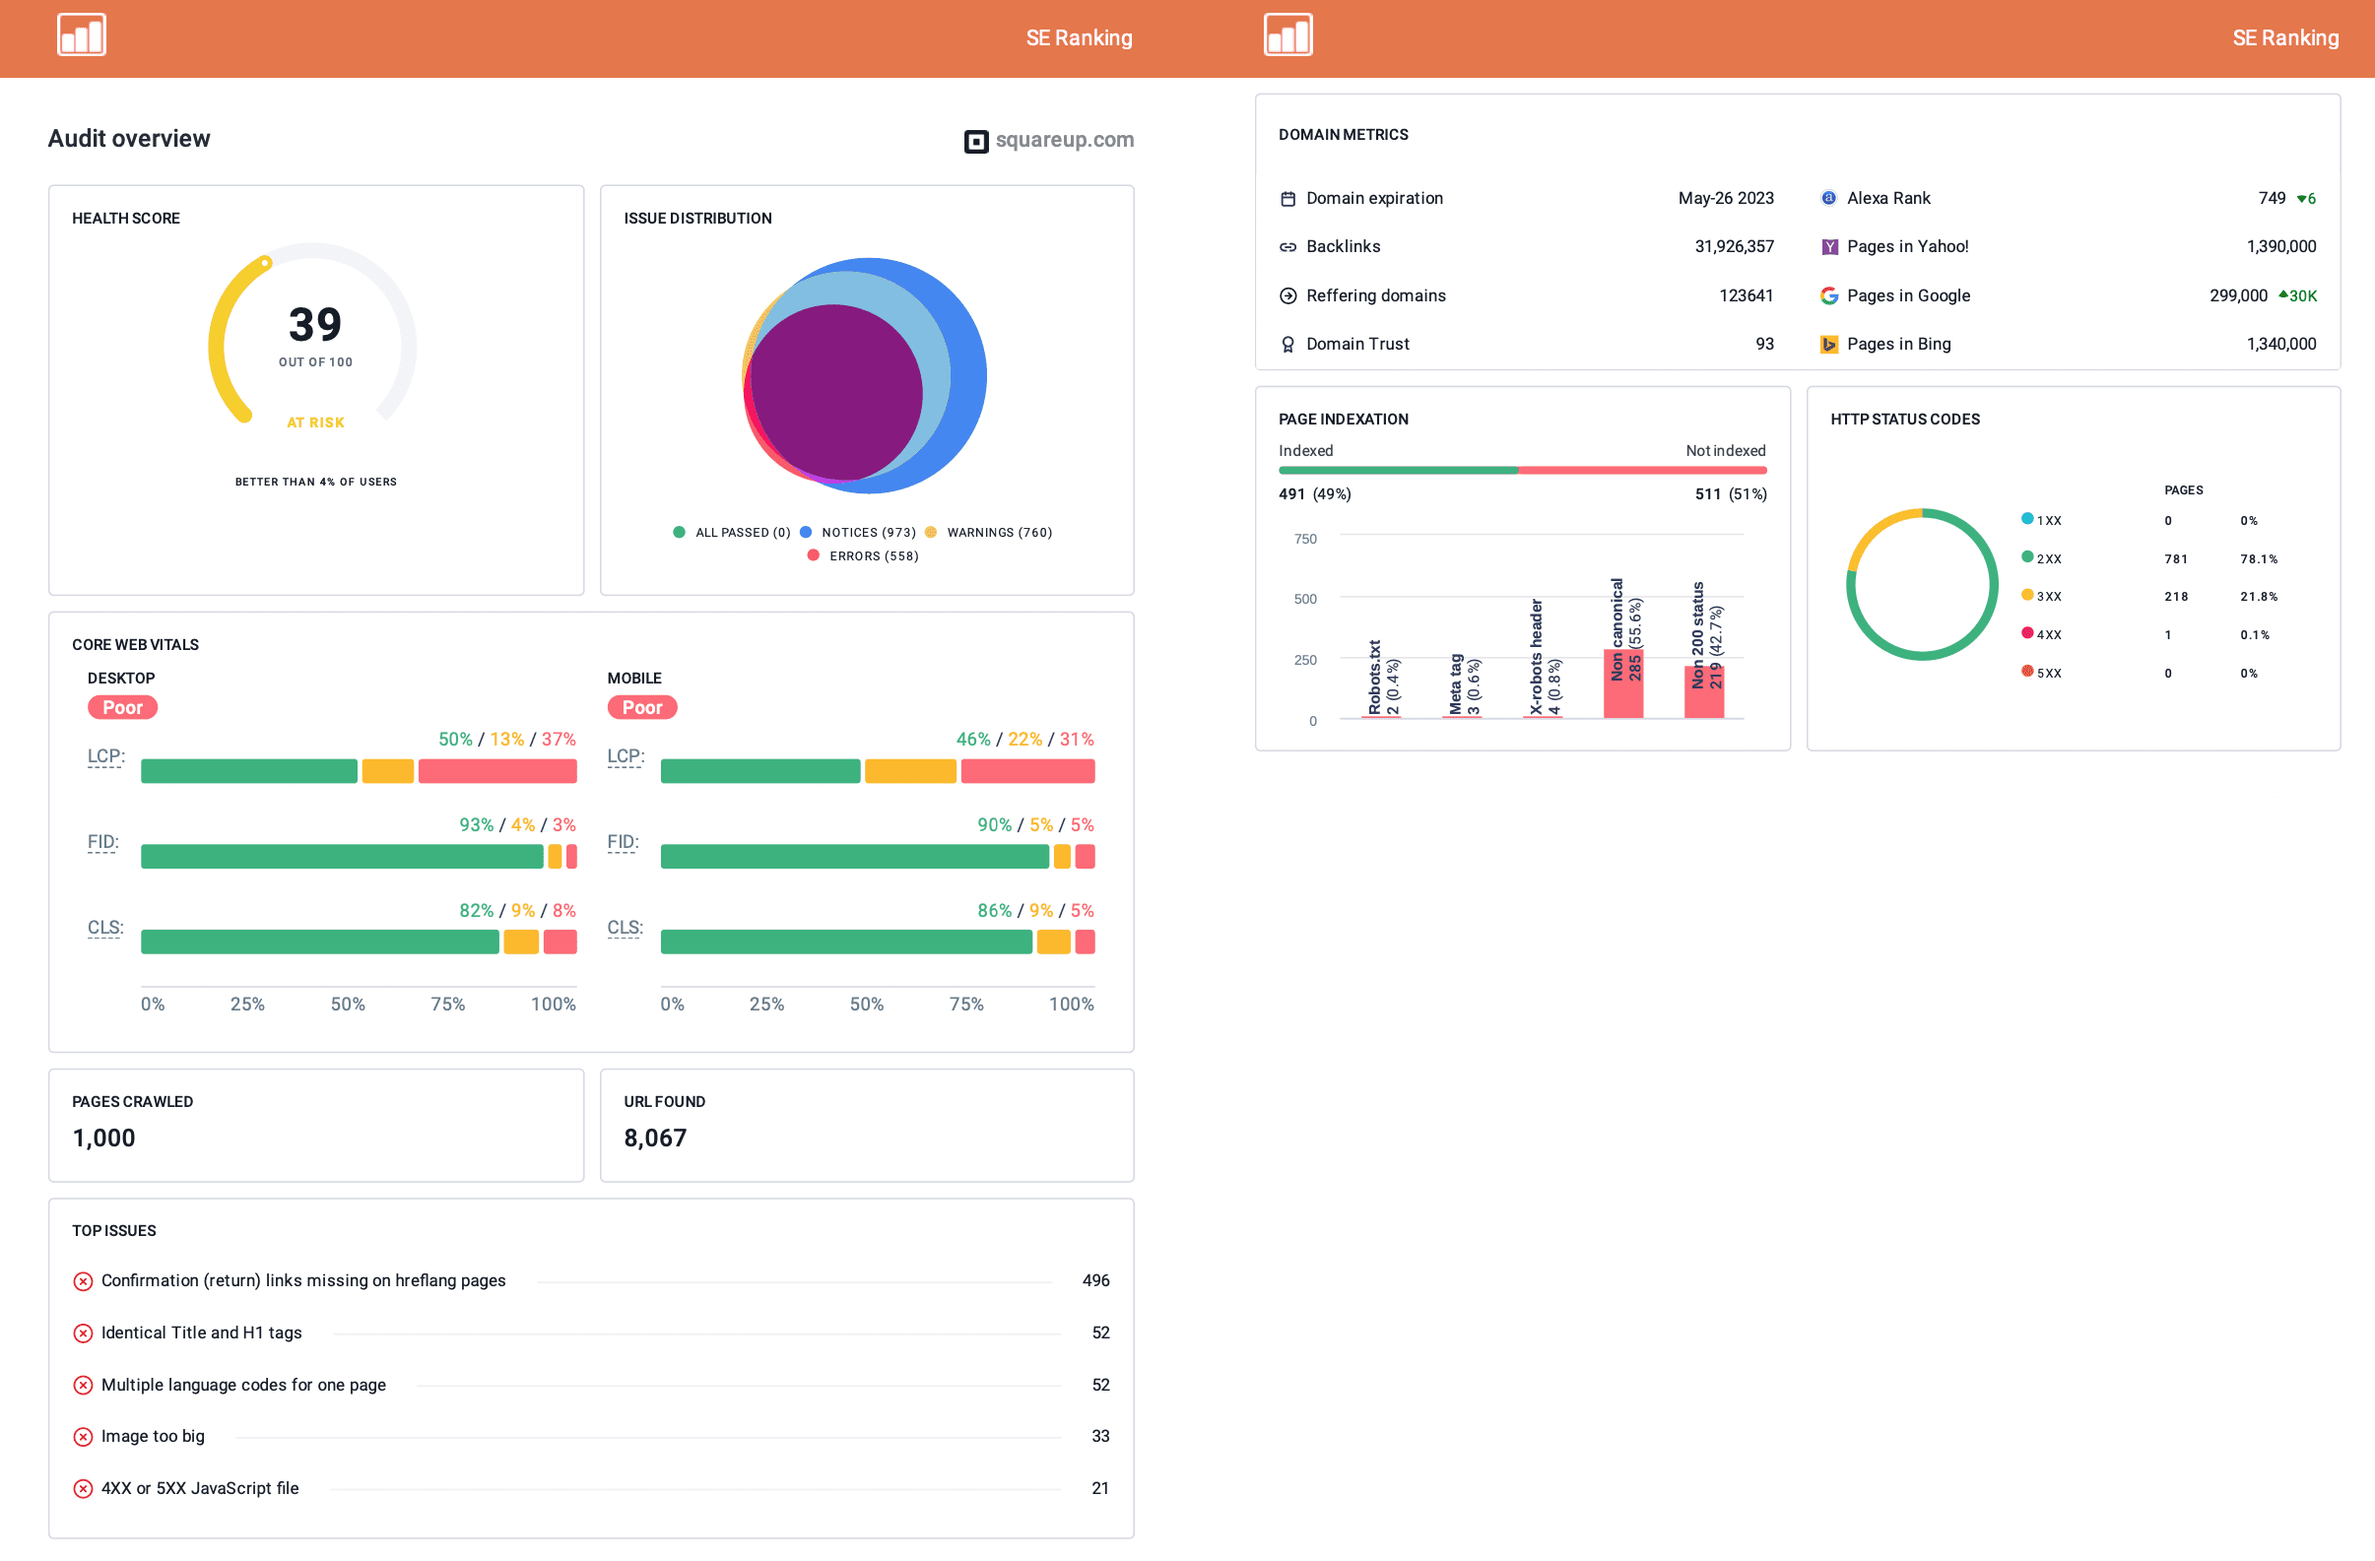Click the Domain Trust badge icon

pos(1287,343)
